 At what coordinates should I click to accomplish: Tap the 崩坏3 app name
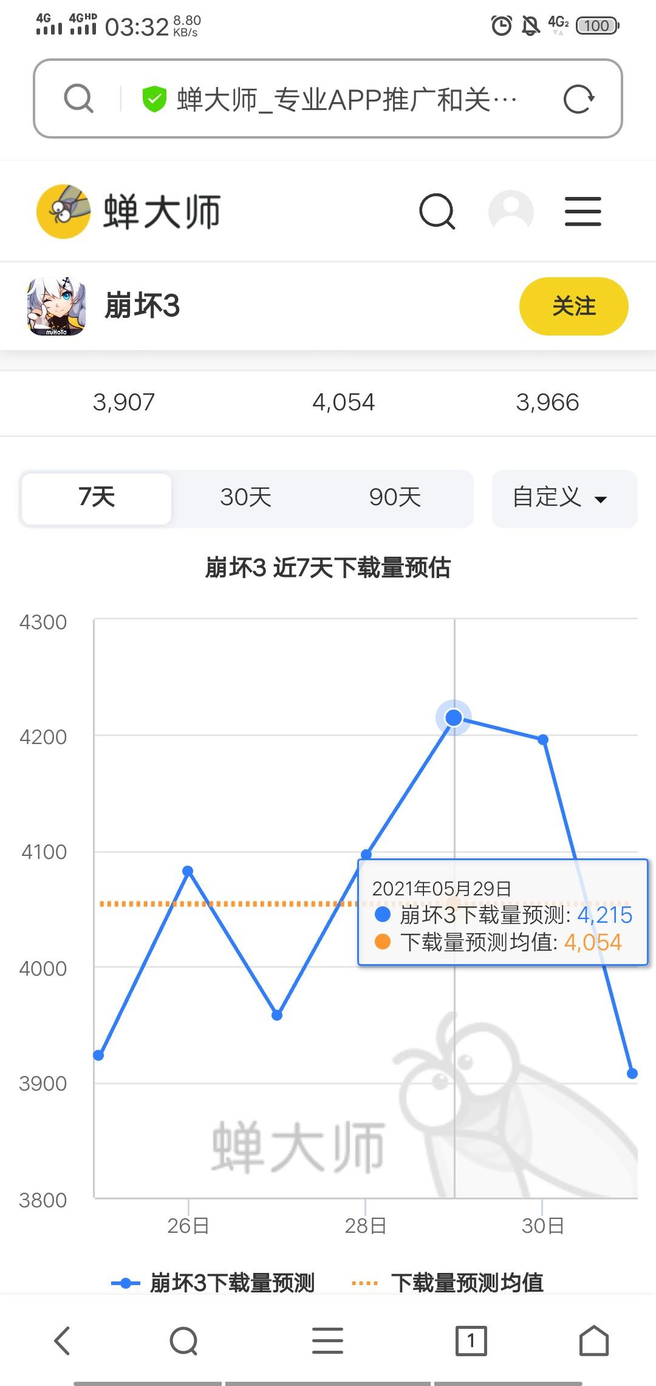pyautogui.click(x=142, y=306)
